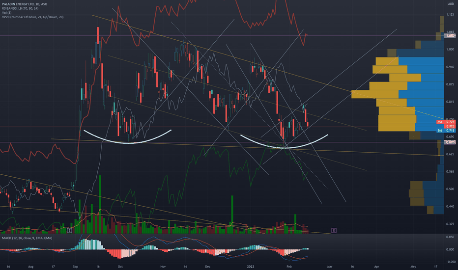Click the longest yellow VPVR volume profile row
Viewport: 458px width, 270px height.
click(x=375, y=94)
